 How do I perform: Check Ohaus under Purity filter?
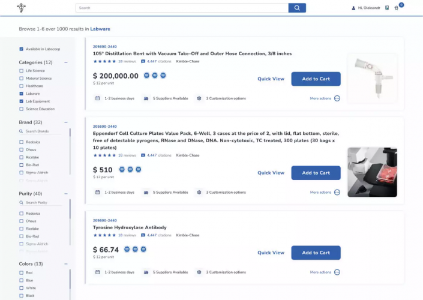tap(22, 221)
